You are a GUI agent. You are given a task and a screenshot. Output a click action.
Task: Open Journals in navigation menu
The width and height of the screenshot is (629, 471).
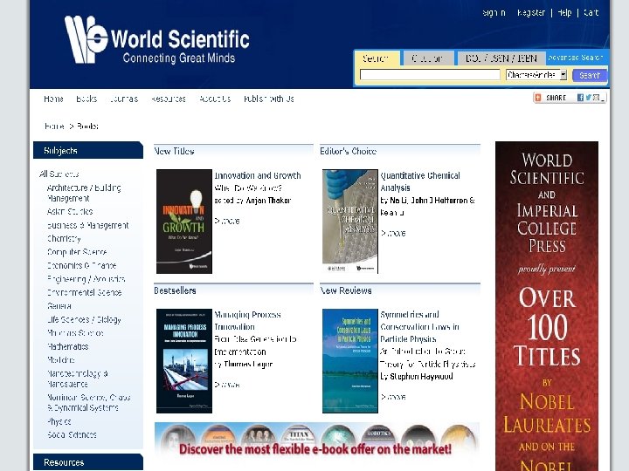point(124,99)
